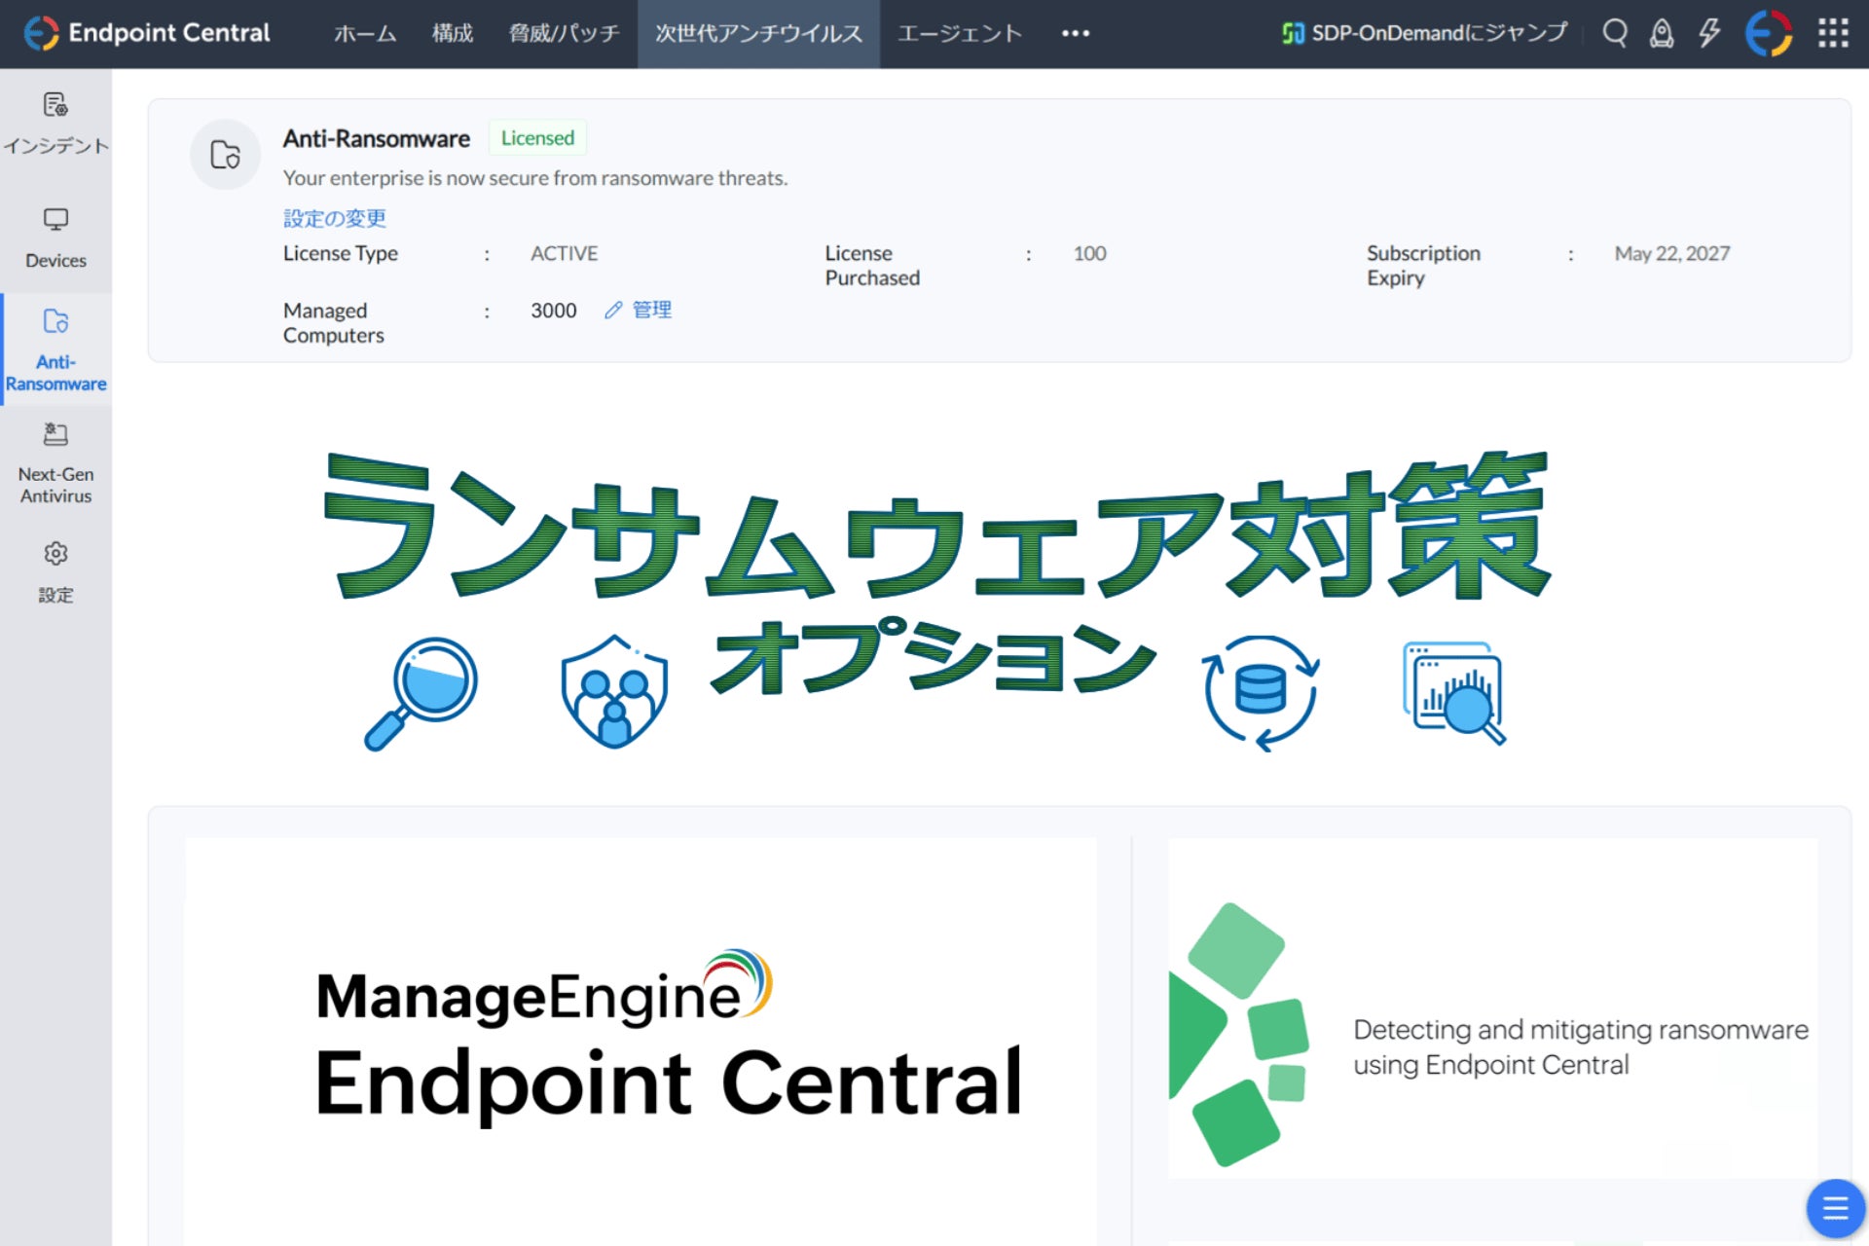This screenshot has width=1869, height=1246.
Task: Select Next-Gen Antivirus sidebar item
Action: click(55, 462)
